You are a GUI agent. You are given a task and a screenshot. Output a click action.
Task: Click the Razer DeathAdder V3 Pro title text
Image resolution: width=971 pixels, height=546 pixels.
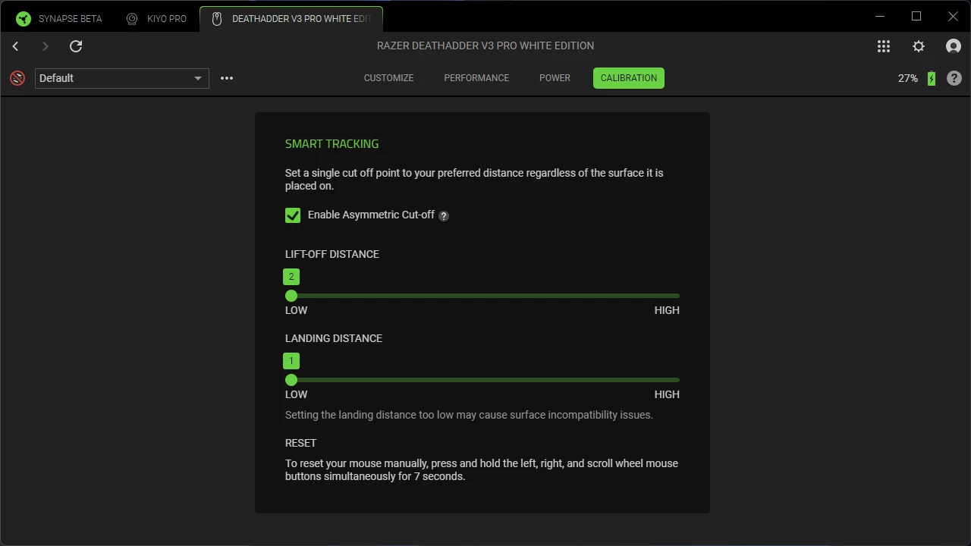(x=485, y=45)
